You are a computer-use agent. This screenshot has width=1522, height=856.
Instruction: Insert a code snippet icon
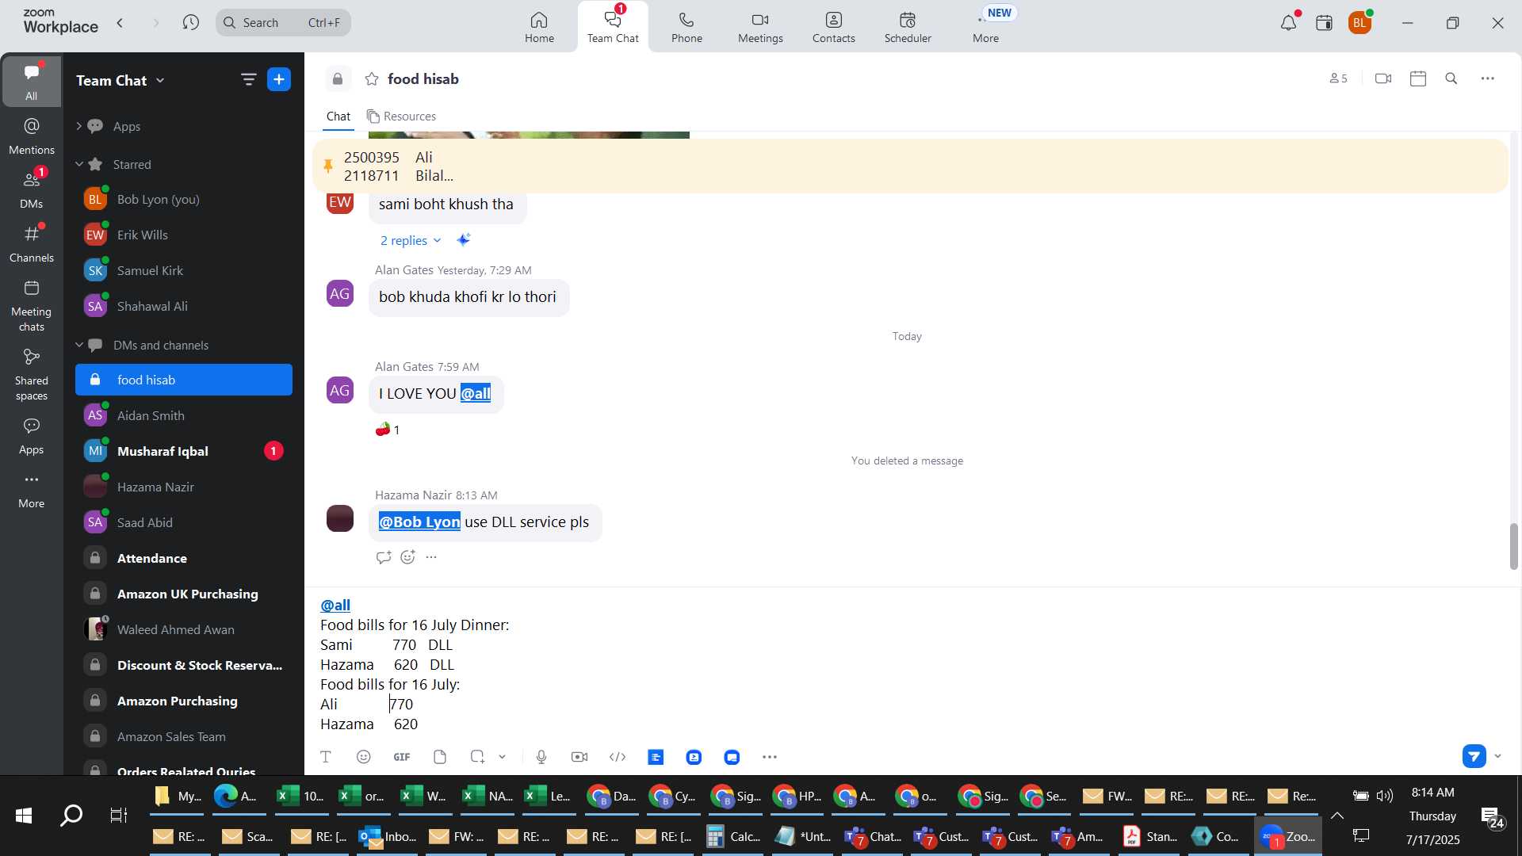618,757
